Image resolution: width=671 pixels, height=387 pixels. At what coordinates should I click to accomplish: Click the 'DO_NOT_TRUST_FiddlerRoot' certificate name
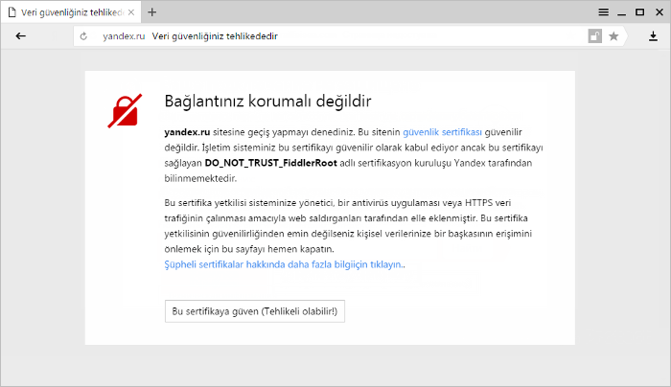(271, 163)
